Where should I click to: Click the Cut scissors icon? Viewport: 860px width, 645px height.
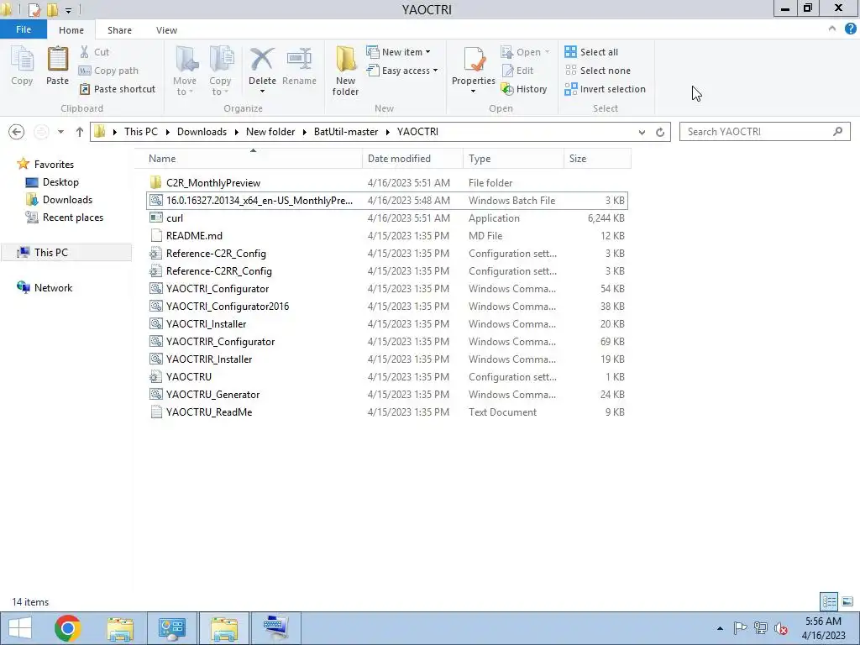coord(85,52)
